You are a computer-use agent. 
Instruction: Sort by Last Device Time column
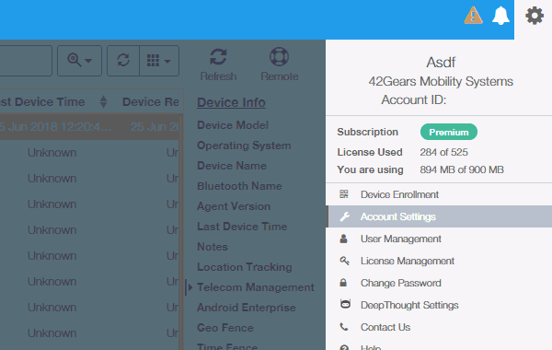coord(103,102)
